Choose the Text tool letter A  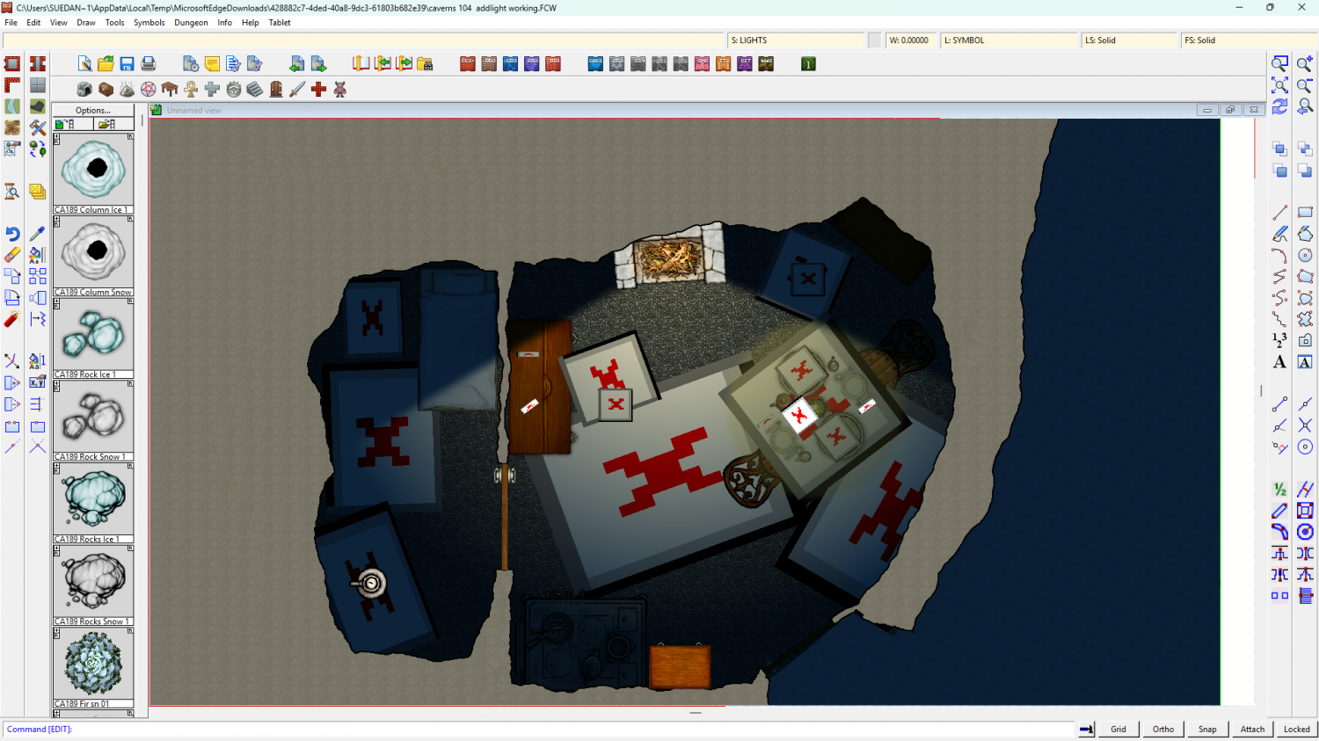click(1279, 362)
